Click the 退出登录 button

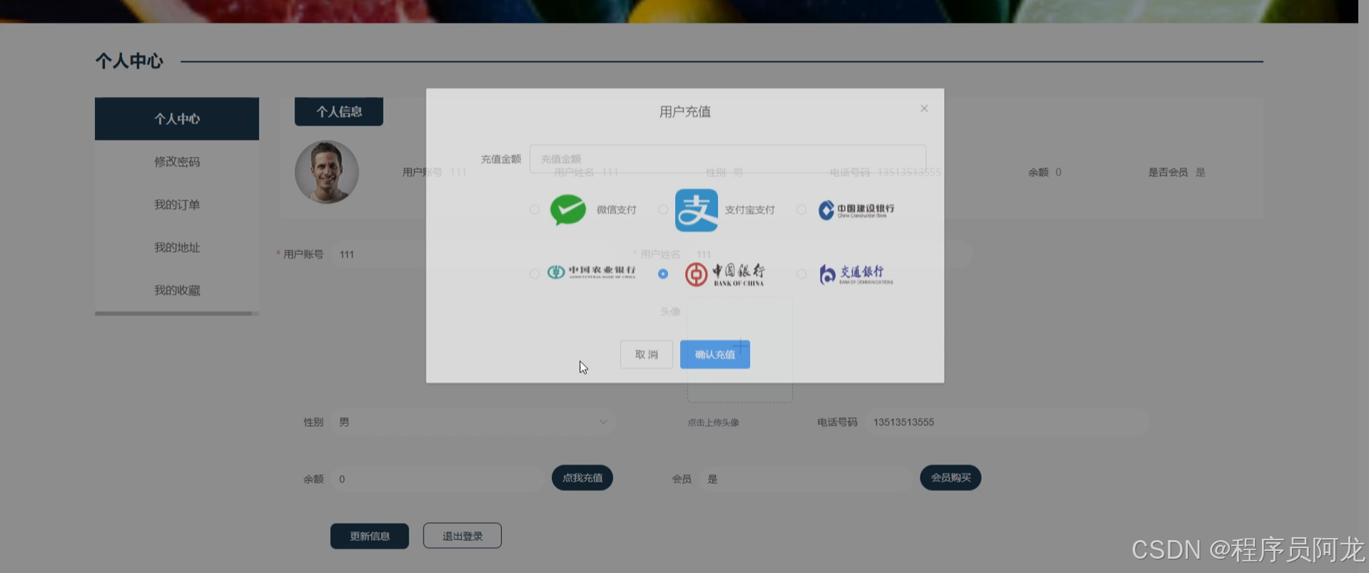pos(462,536)
